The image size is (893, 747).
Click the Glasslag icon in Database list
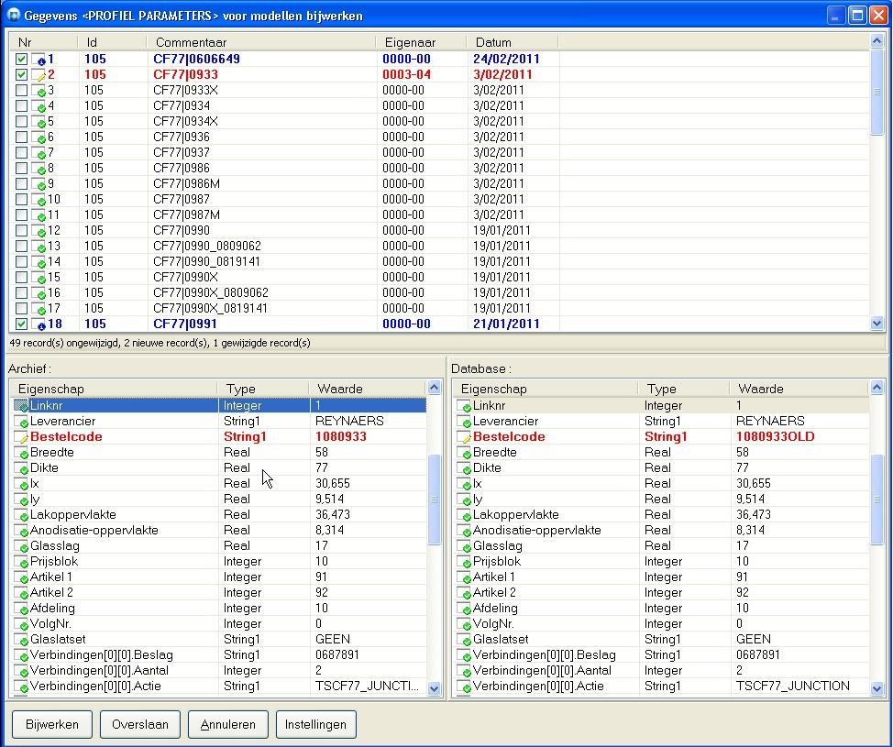464,546
